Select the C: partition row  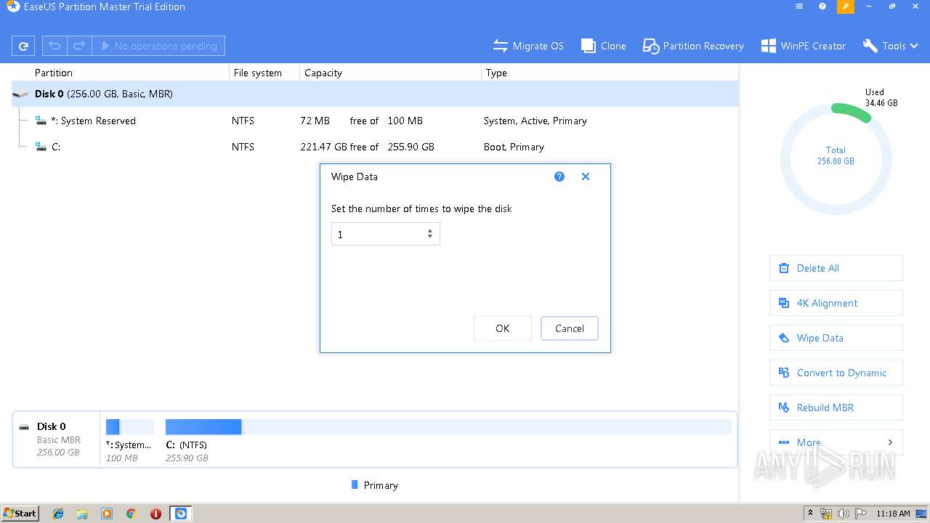pyautogui.click(x=375, y=147)
